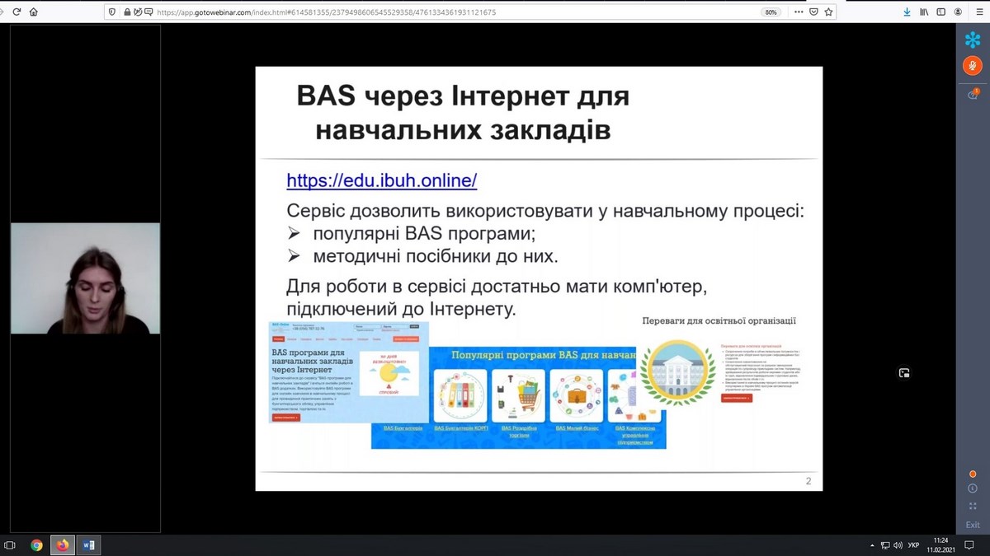The image size is (990, 556).
Task: Click the browser address bar URL
Action: [x=330, y=12]
